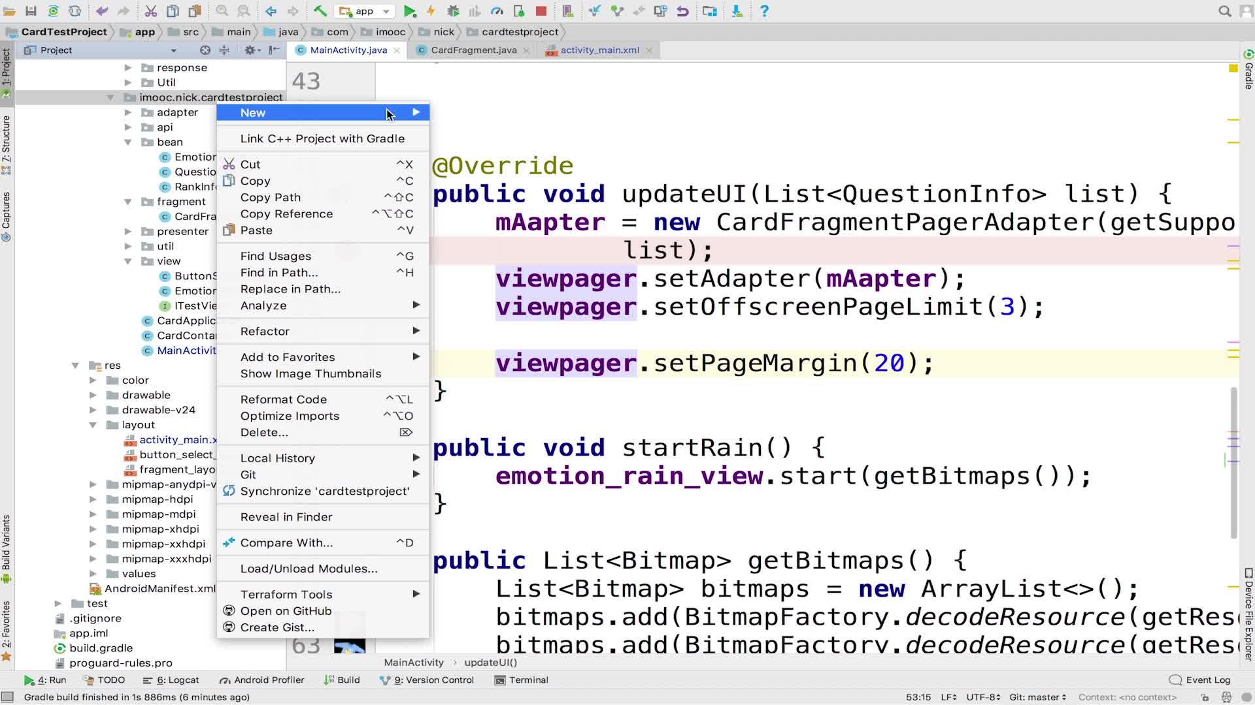Click the Make Project hammer icon
Screen dimensions: 1255x705
coord(320,11)
